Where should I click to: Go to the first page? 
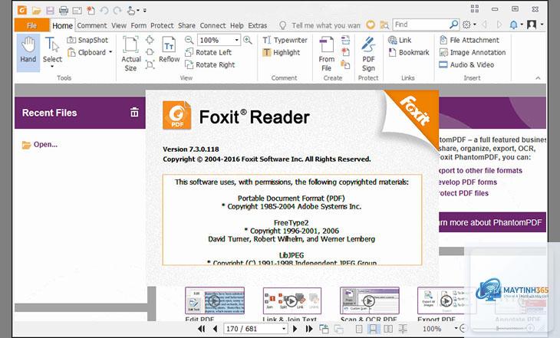(x=202, y=329)
